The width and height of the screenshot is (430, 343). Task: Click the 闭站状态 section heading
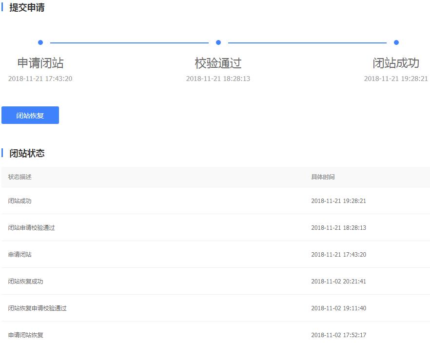click(27, 153)
